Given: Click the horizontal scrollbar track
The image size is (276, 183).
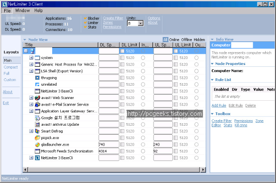Looking at the screenshot, I should [x=114, y=170].
